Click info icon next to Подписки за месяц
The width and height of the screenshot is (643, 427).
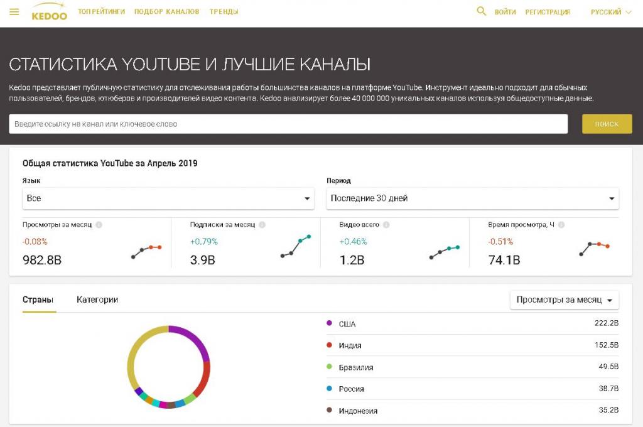pyautogui.click(x=262, y=225)
